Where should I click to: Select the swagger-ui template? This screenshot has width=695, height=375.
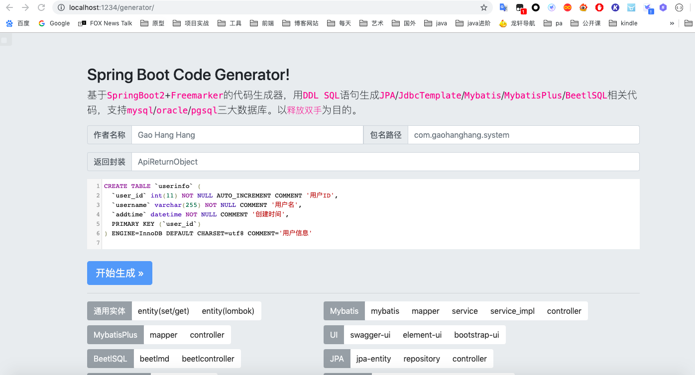point(370,335)
